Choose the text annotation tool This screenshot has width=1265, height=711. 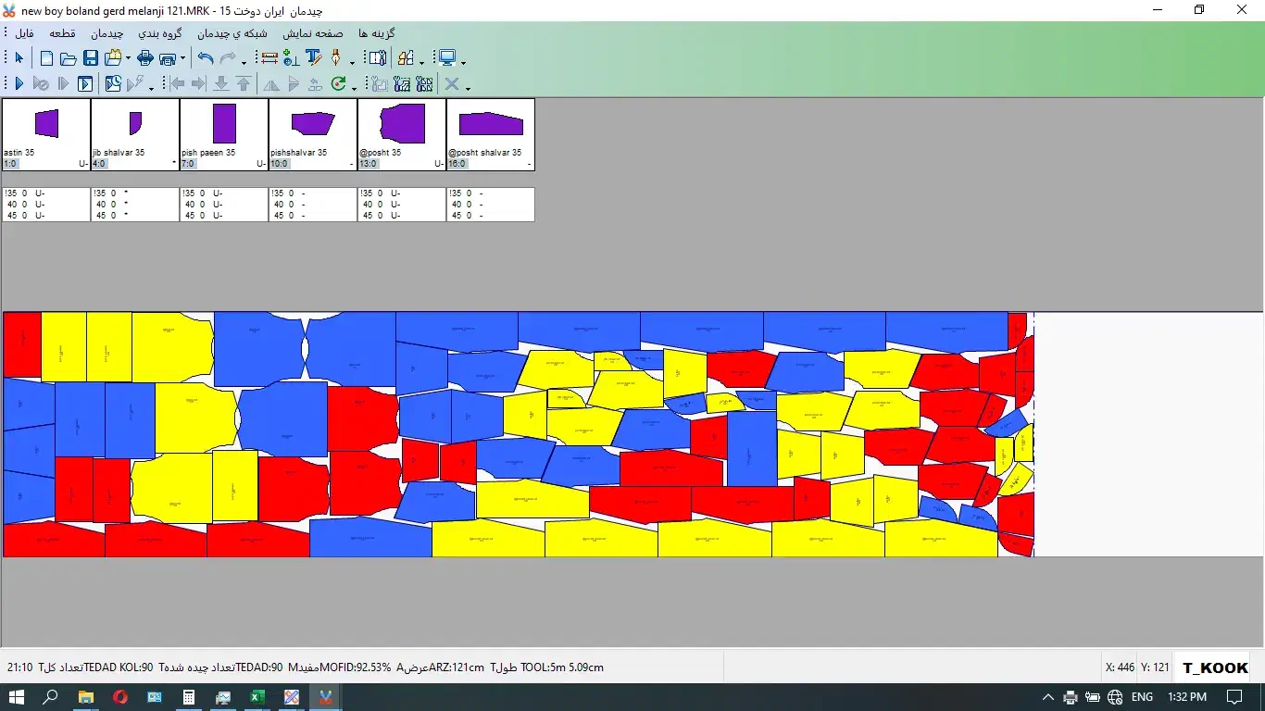[x=313, y=58]
